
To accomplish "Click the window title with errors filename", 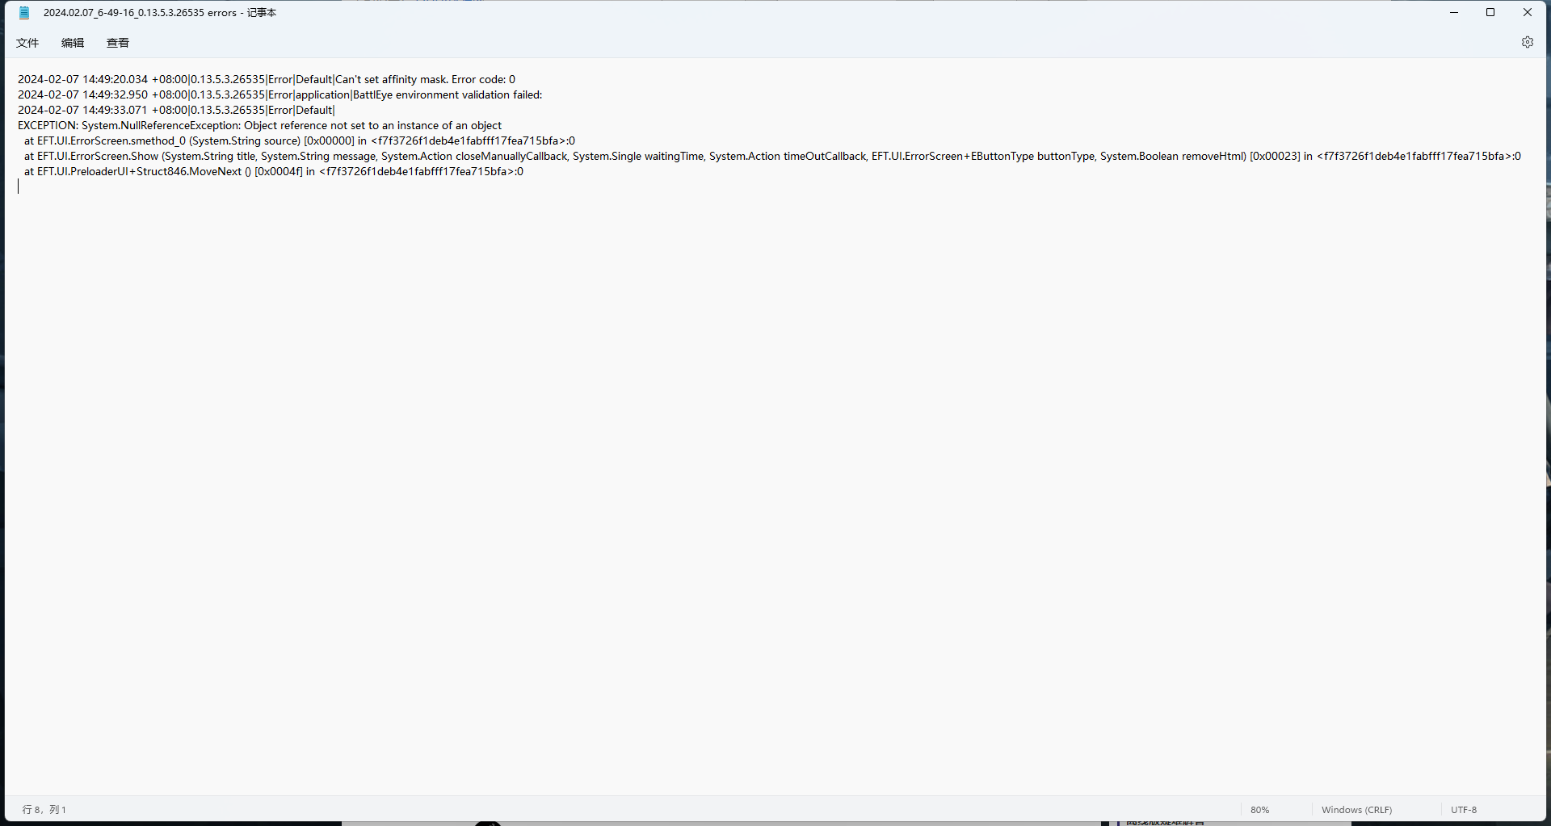I will point(160,13).
